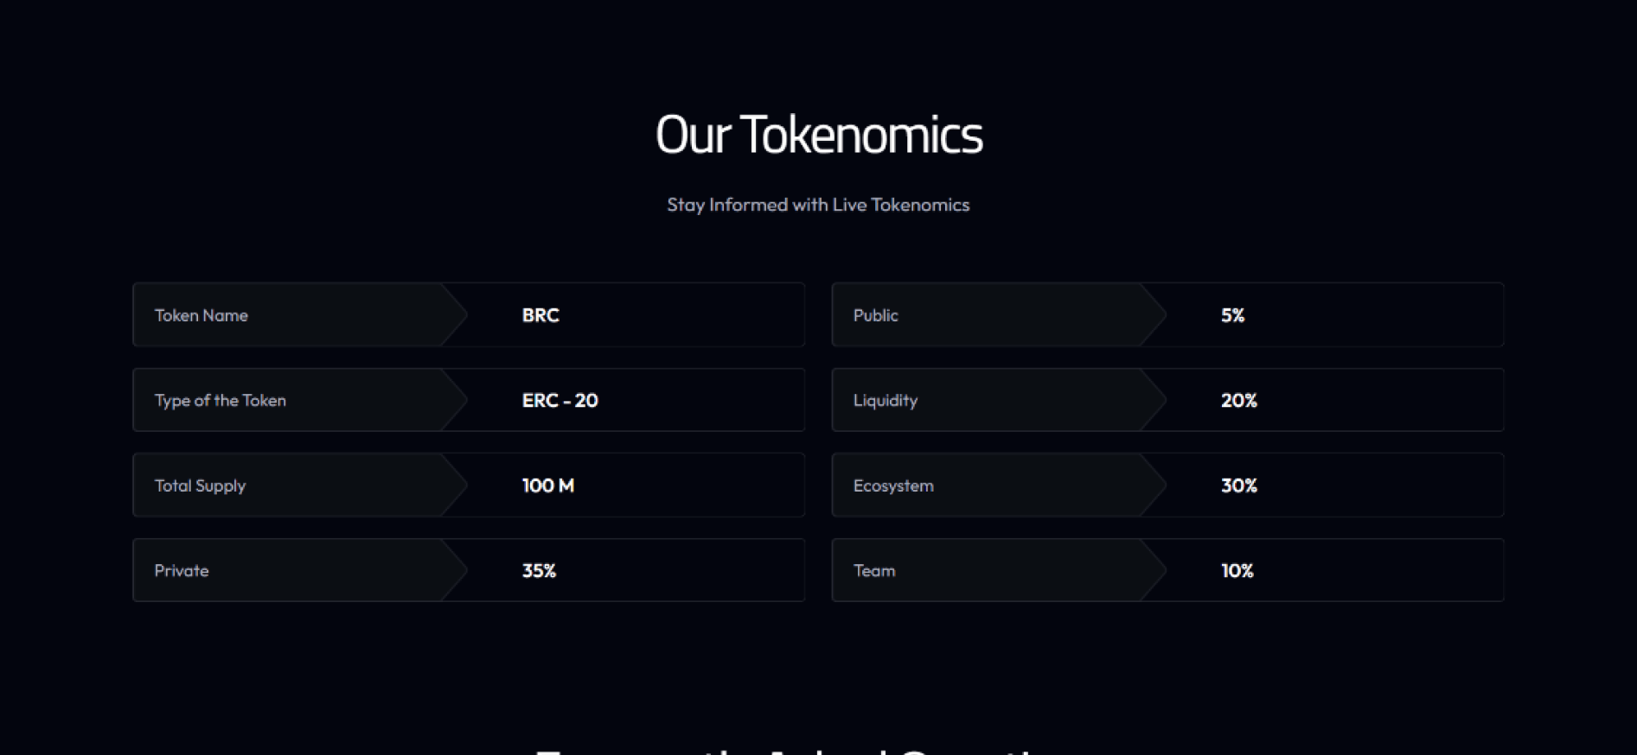Select the 35% private value

click(x=539, y=570)
